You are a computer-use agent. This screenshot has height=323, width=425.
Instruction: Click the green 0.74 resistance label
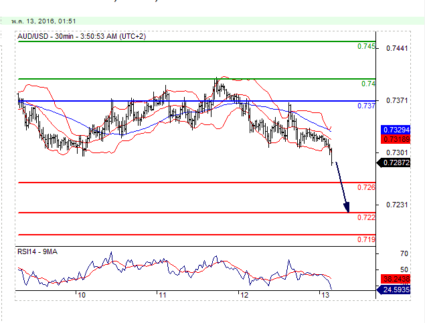click(368, 84)
